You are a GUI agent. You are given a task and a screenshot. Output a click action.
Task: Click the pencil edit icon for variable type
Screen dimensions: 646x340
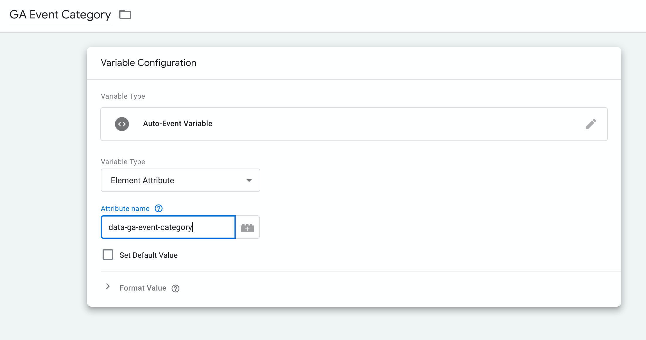click(x=591, y=124)
